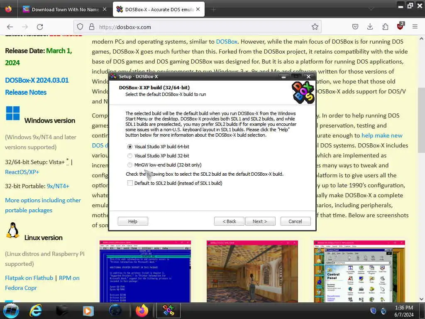425x319 pixels.
Task: Follow the help make new link
Action: (382, 135)
